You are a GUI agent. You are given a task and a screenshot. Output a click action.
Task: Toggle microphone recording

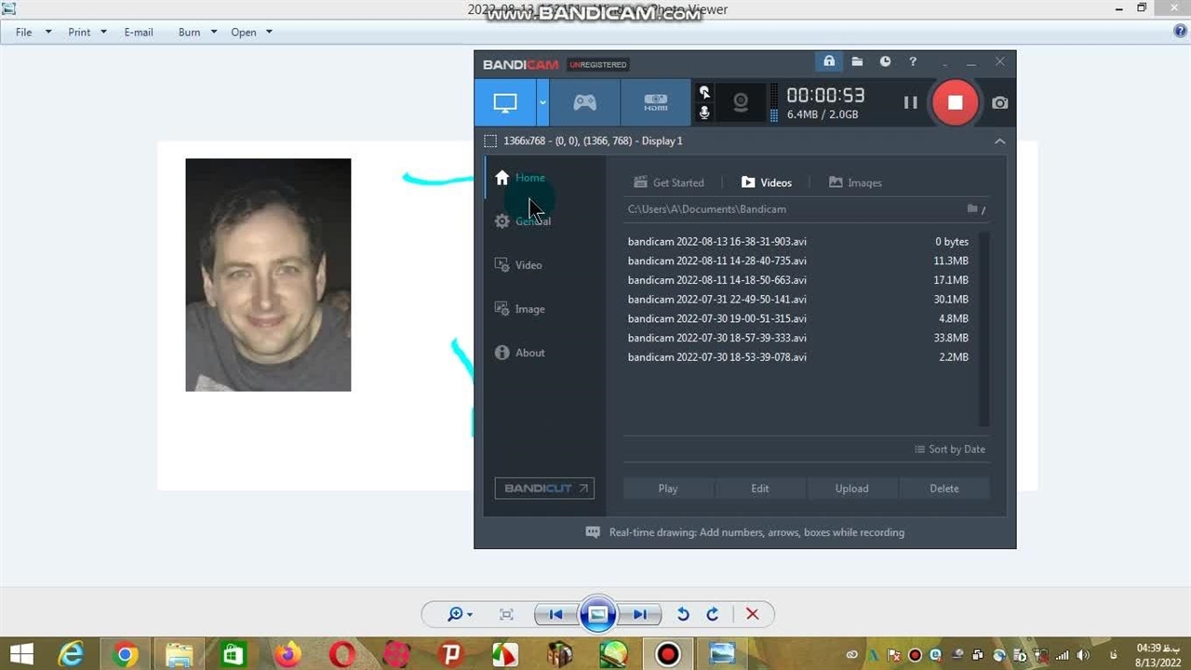point(704,113)
